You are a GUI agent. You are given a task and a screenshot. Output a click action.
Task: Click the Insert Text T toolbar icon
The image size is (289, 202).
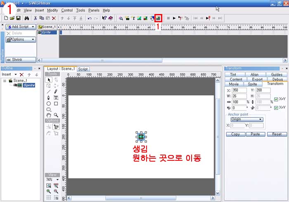[133, 18]
